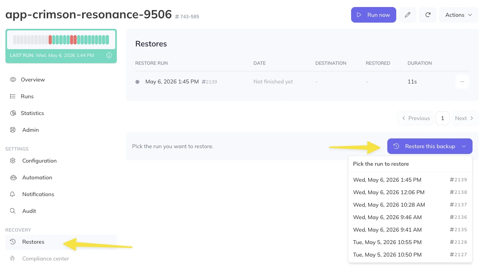Go to Runs in the sidebar

[x=27, y=96]
